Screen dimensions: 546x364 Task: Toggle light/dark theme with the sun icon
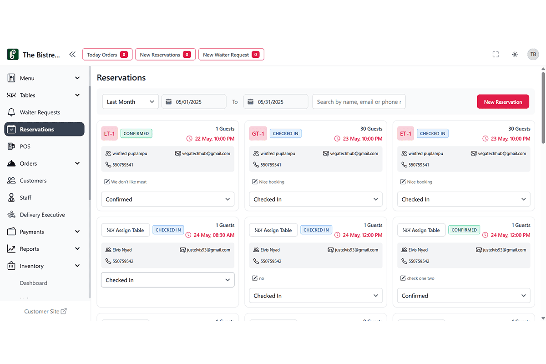point(515,55)
